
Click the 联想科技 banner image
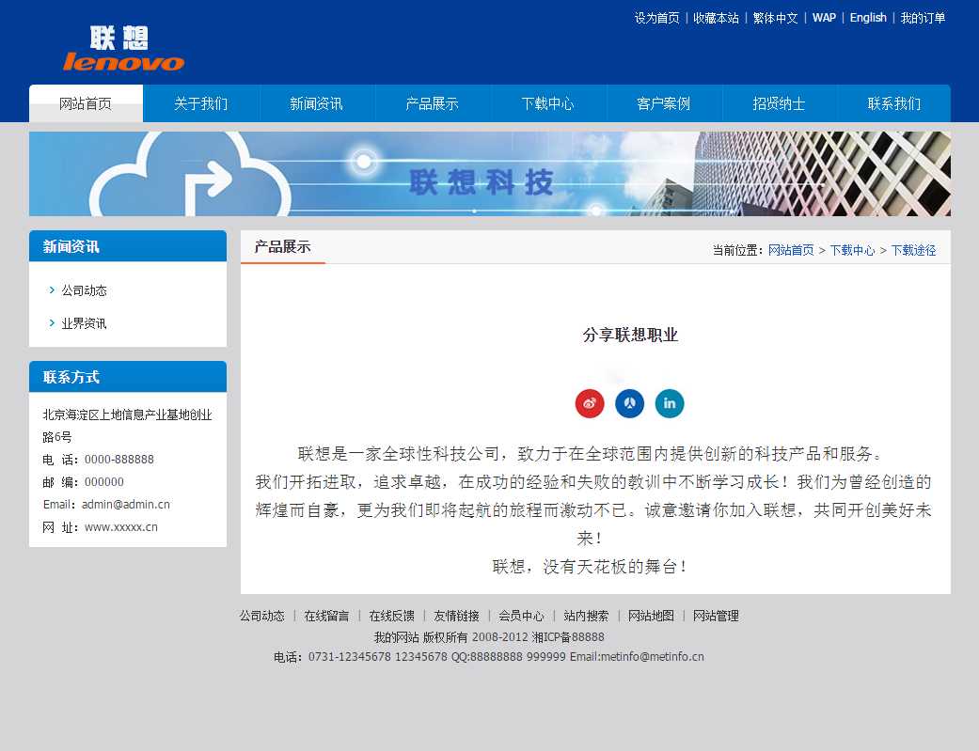[x=489, y=174]
